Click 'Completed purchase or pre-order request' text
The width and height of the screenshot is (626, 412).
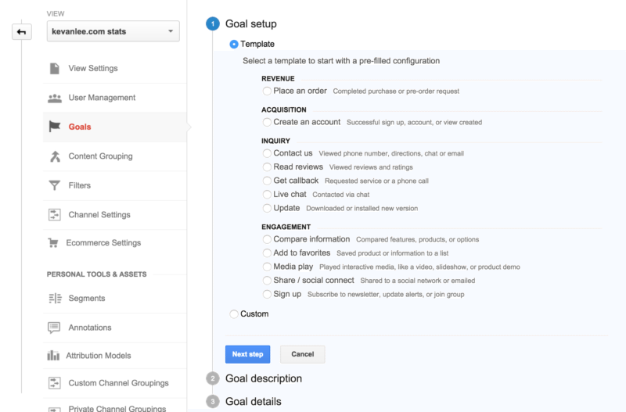point(396,91)
